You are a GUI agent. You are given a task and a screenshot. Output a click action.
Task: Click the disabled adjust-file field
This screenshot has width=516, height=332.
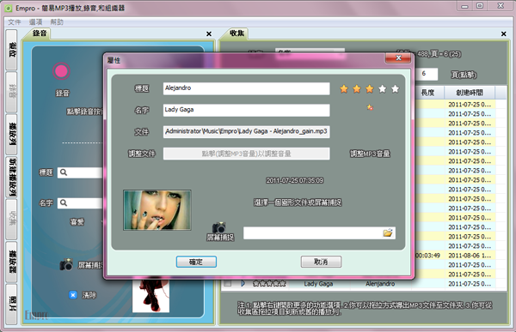(x=247, y=154)
